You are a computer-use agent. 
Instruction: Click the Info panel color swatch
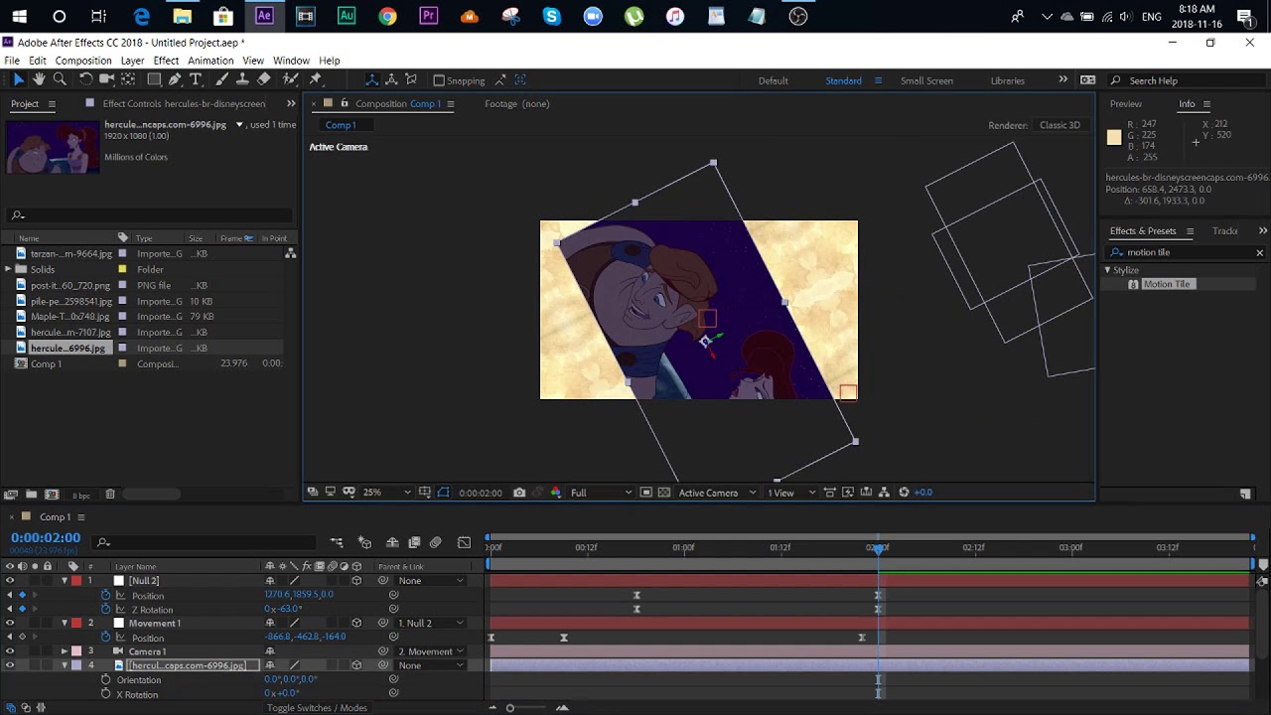pyautogui.click(x=1114, y=138)
